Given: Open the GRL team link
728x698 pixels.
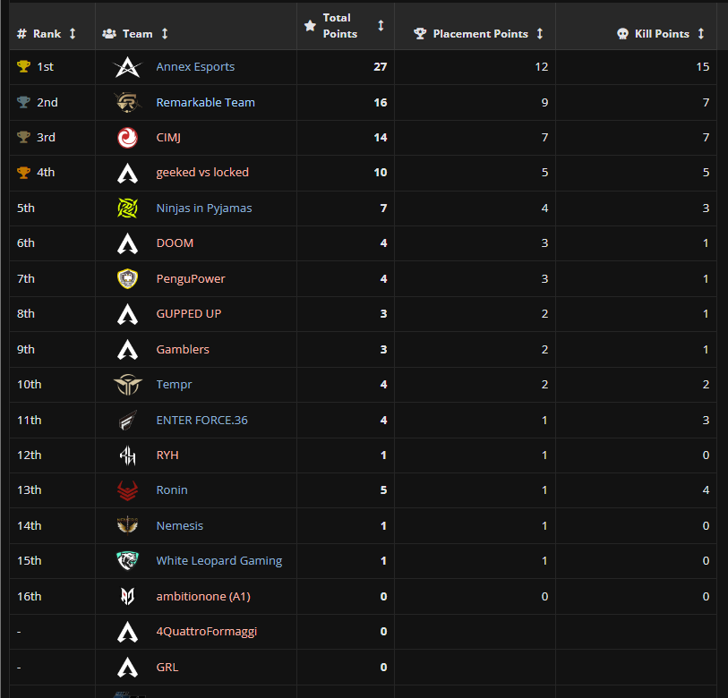Looking at the screenshot, I should 167,667.
